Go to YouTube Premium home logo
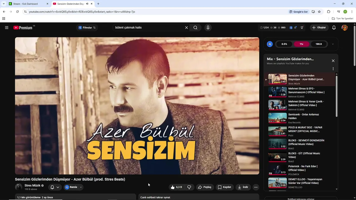Image resolution: width=356 pixels, height=200 pixels. (23, 27)
